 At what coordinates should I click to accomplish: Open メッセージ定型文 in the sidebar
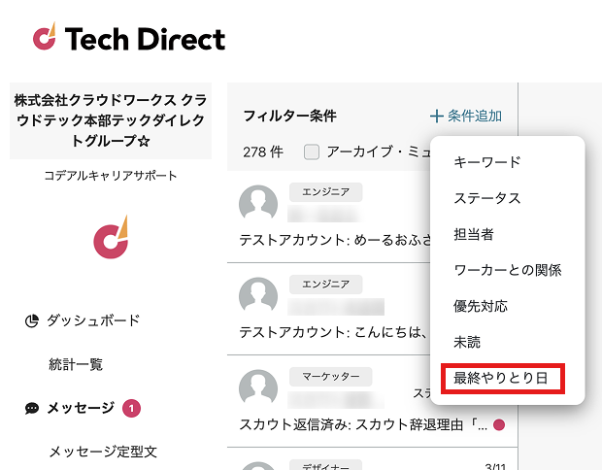point(103,452)
